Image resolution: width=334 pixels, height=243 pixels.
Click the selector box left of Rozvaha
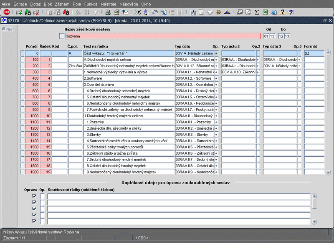coord(61,36)
